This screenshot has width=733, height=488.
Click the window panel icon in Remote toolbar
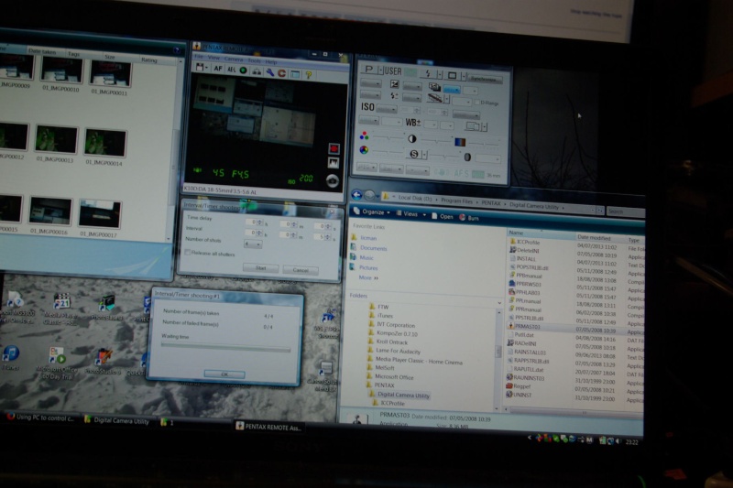pyautogui.click(x=295, y=74)
